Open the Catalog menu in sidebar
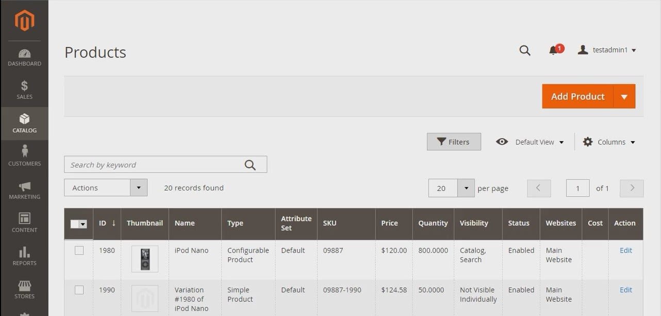This screenshot has height=316, width=661. pyautogui.click(x=24, y=124)
